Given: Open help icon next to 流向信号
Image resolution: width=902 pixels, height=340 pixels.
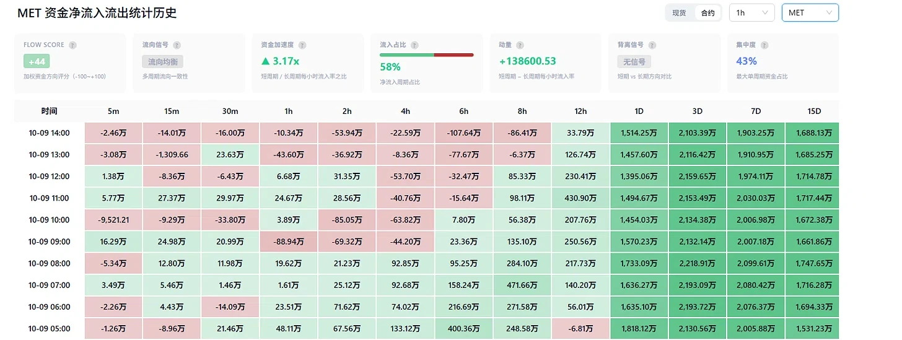Looking at the screenshot, I should tap(177, 45).
